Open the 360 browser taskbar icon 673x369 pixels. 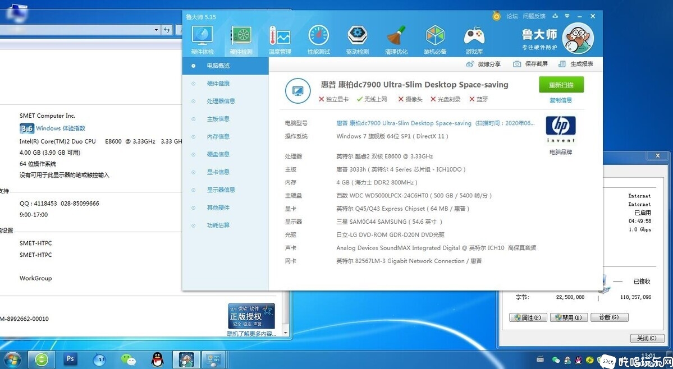(41, 359)
